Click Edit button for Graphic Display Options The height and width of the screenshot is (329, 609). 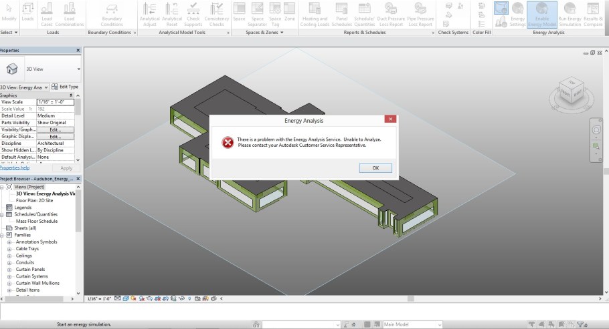pyautogui.click(x=55, y=137)
